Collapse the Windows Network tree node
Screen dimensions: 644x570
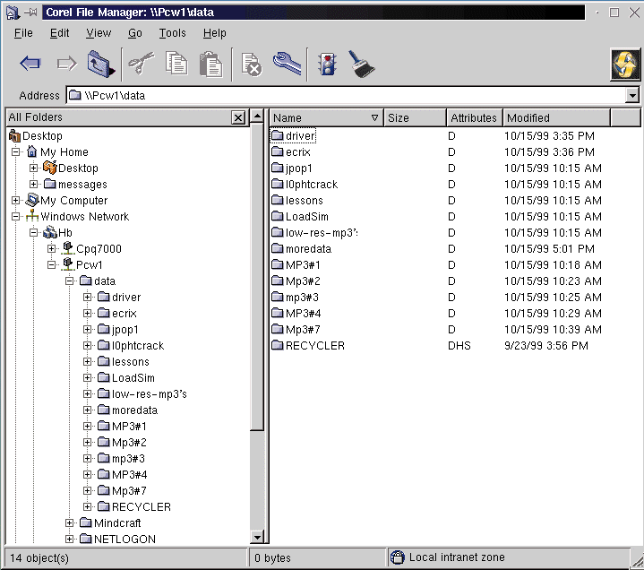tap(16, 217)
